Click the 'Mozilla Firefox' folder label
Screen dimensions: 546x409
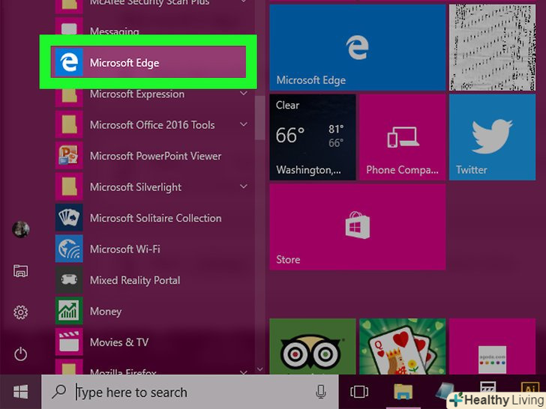(x=123, y=372)
